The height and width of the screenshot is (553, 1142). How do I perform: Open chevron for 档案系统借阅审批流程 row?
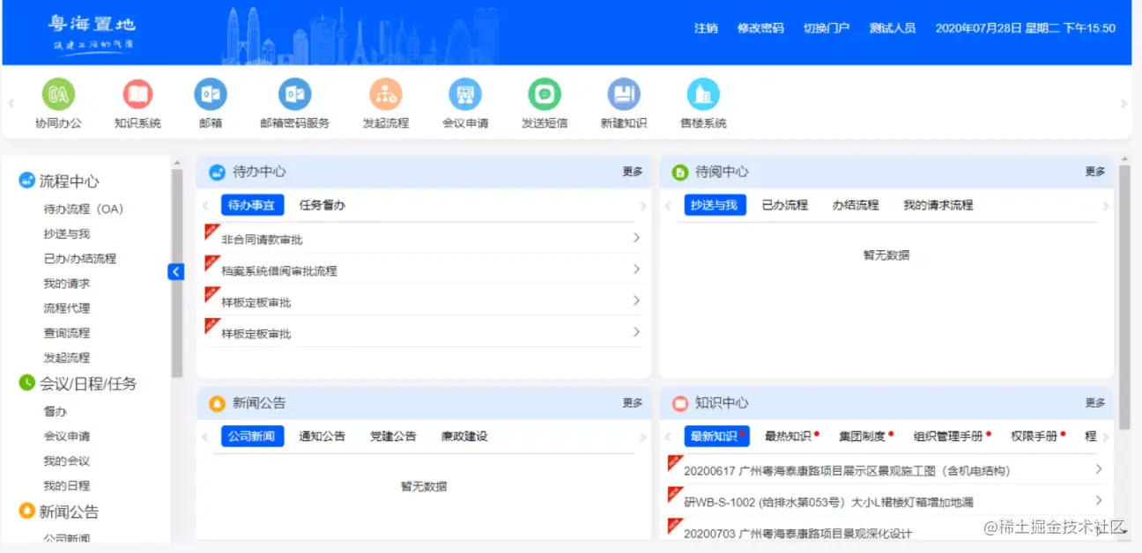636,269
